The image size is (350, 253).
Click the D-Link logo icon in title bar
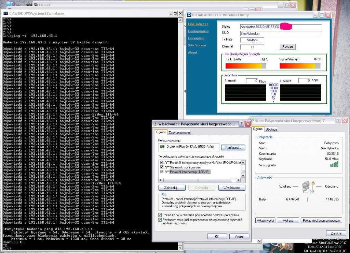point(189,15)
